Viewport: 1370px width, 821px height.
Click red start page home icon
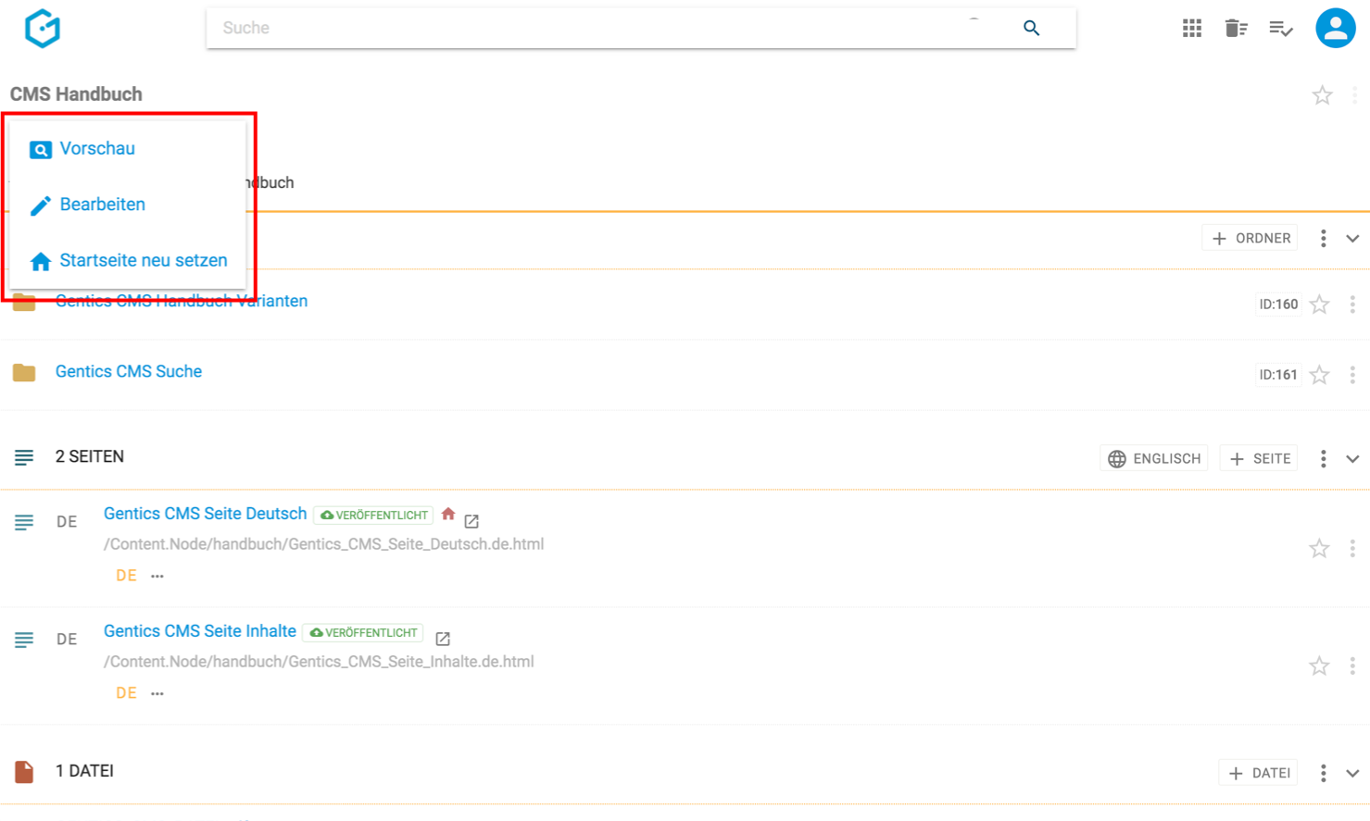pos(448,514)
